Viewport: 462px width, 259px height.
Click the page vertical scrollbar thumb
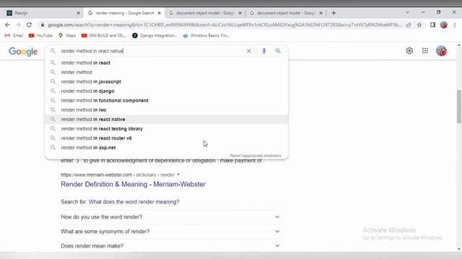click(459, 106)
